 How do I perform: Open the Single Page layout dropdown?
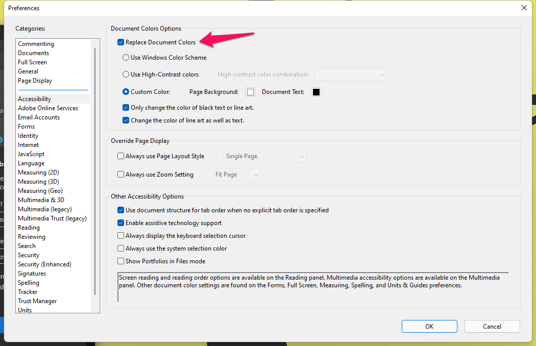(x=265, y=156)
